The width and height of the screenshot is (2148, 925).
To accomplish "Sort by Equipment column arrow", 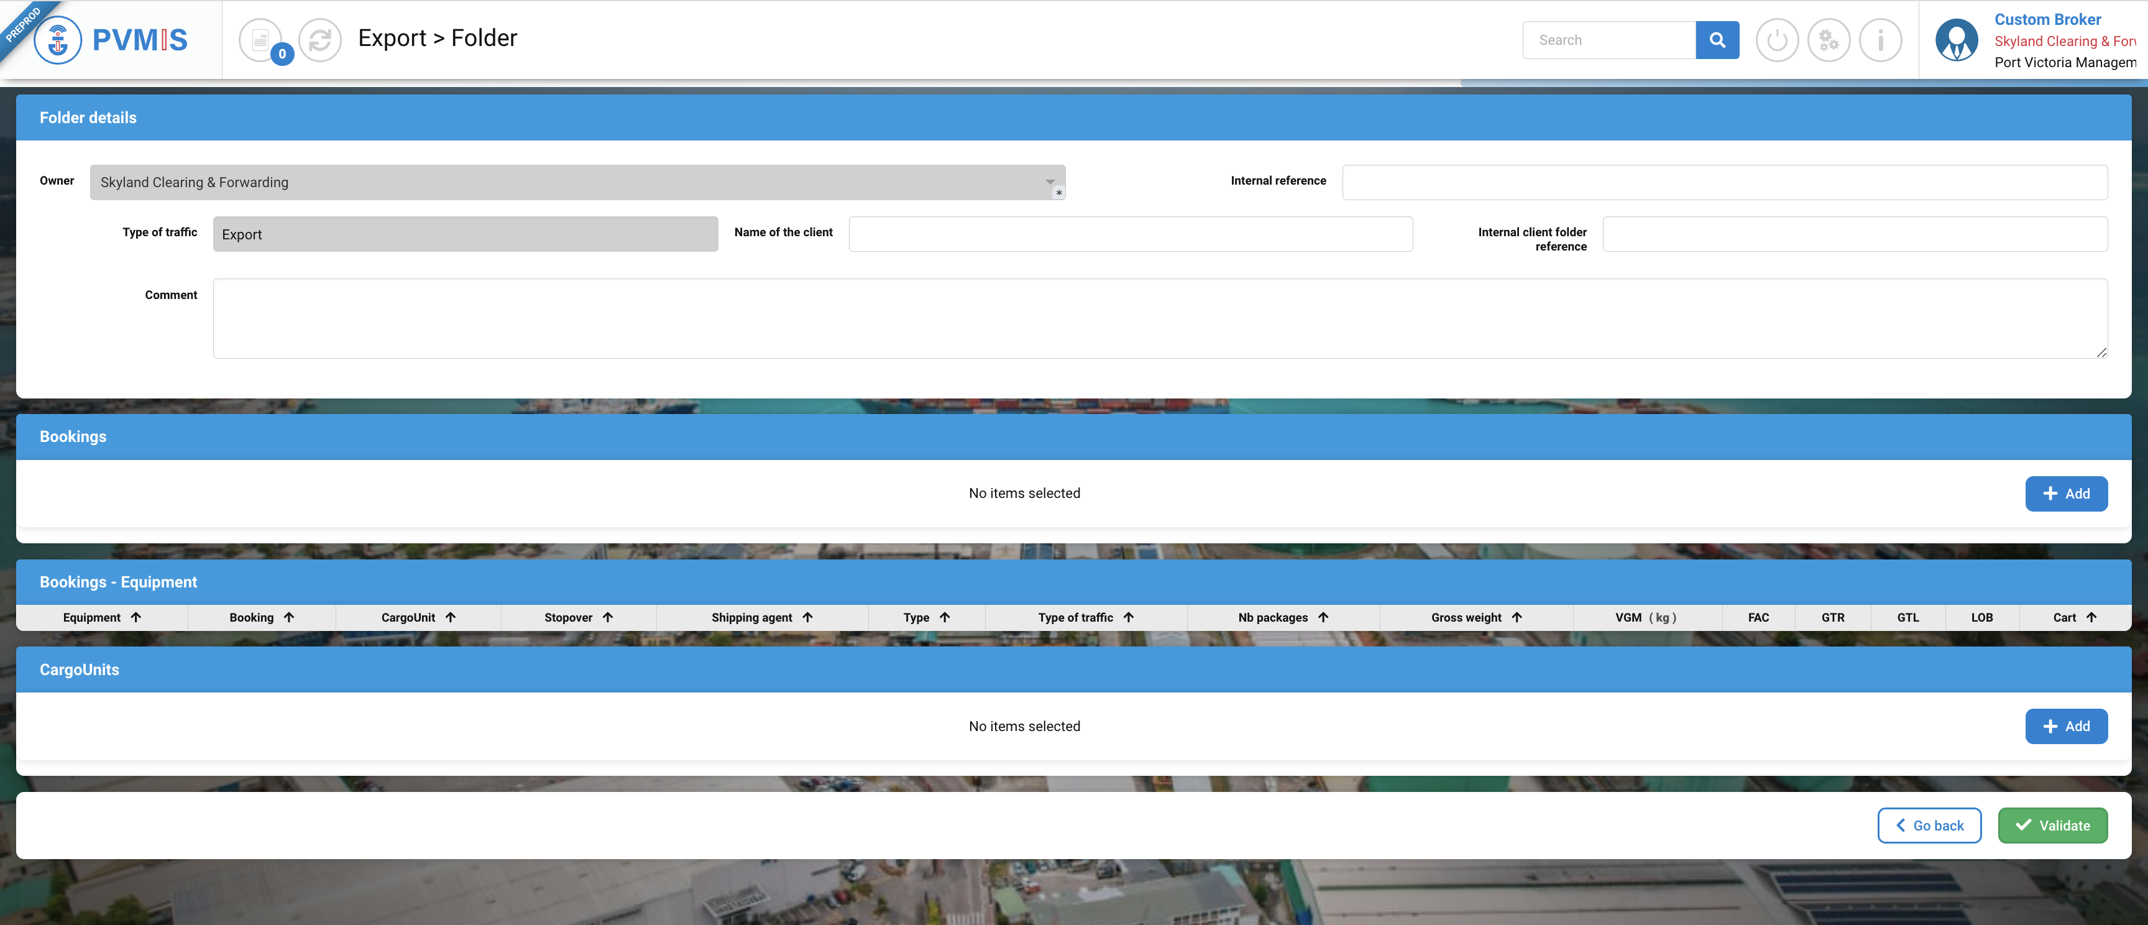I will 136,617.
